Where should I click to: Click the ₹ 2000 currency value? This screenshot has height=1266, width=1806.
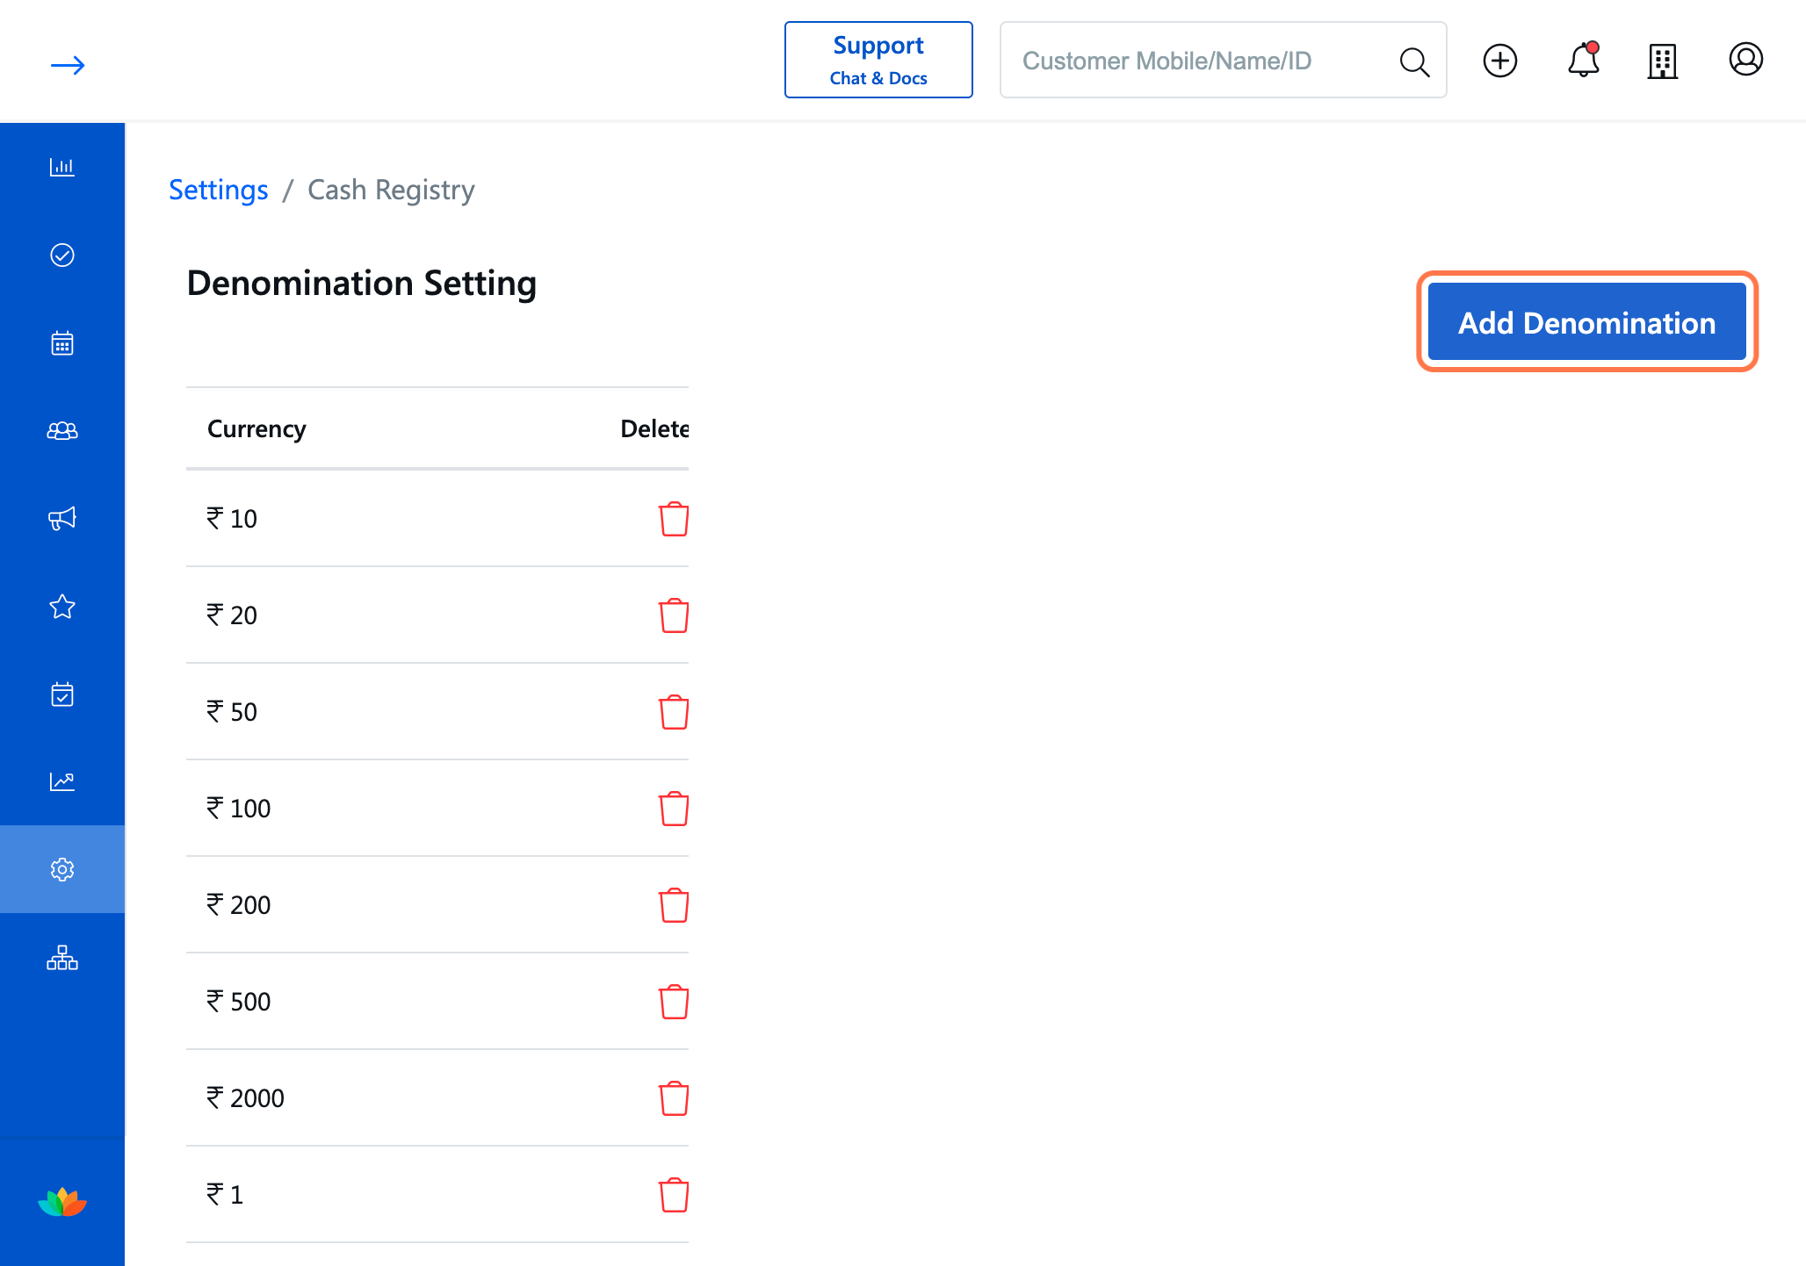pyautogui.click(x=245, y=1098)
